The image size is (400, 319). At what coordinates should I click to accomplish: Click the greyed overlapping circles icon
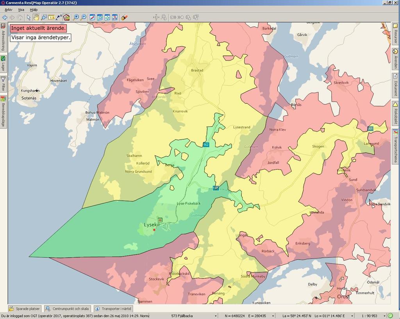tap(188, 17)
